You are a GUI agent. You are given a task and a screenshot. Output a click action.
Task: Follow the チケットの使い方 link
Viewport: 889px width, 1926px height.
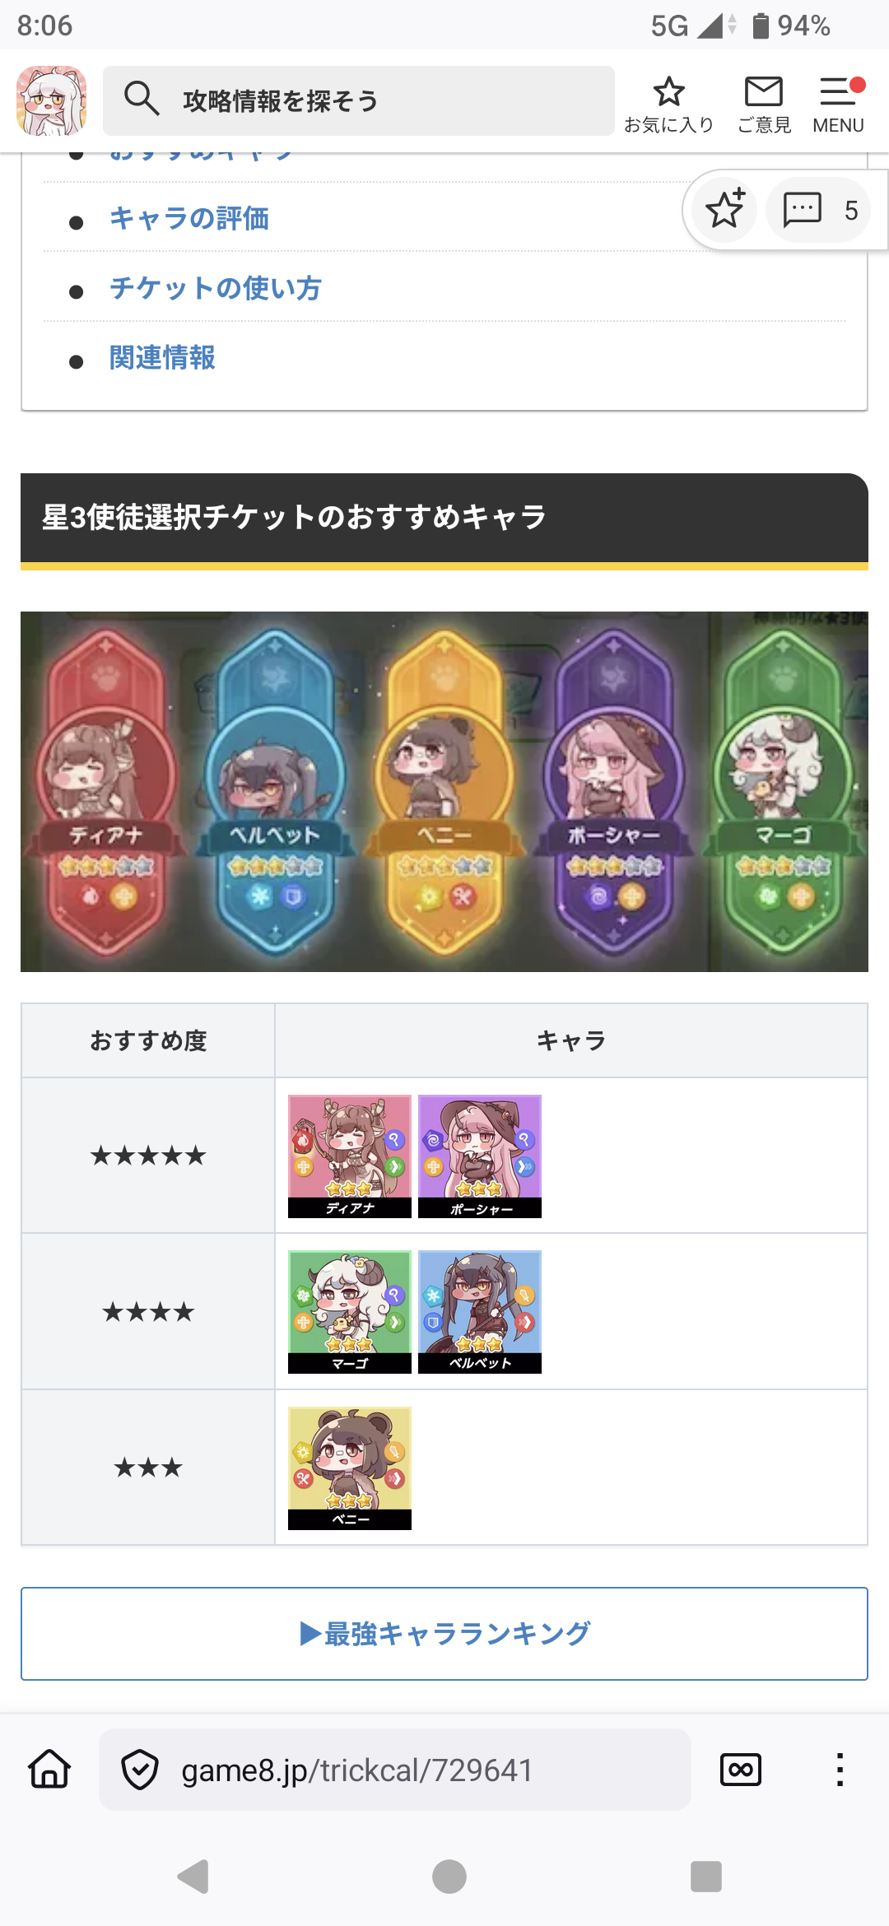215,288
